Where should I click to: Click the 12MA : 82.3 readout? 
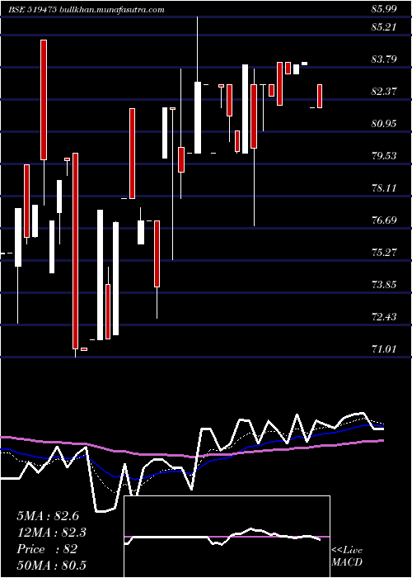52,533
